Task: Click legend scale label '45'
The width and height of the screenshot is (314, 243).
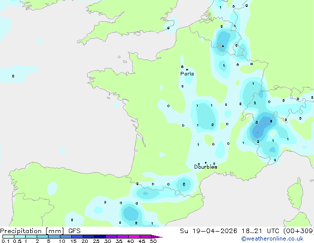Action: 142,241
